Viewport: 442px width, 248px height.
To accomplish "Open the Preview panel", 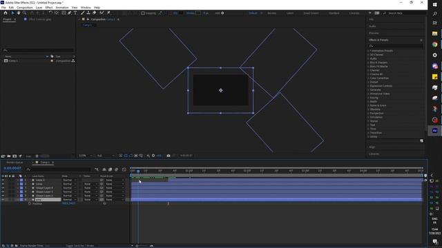I will click(x=374, y=33).
